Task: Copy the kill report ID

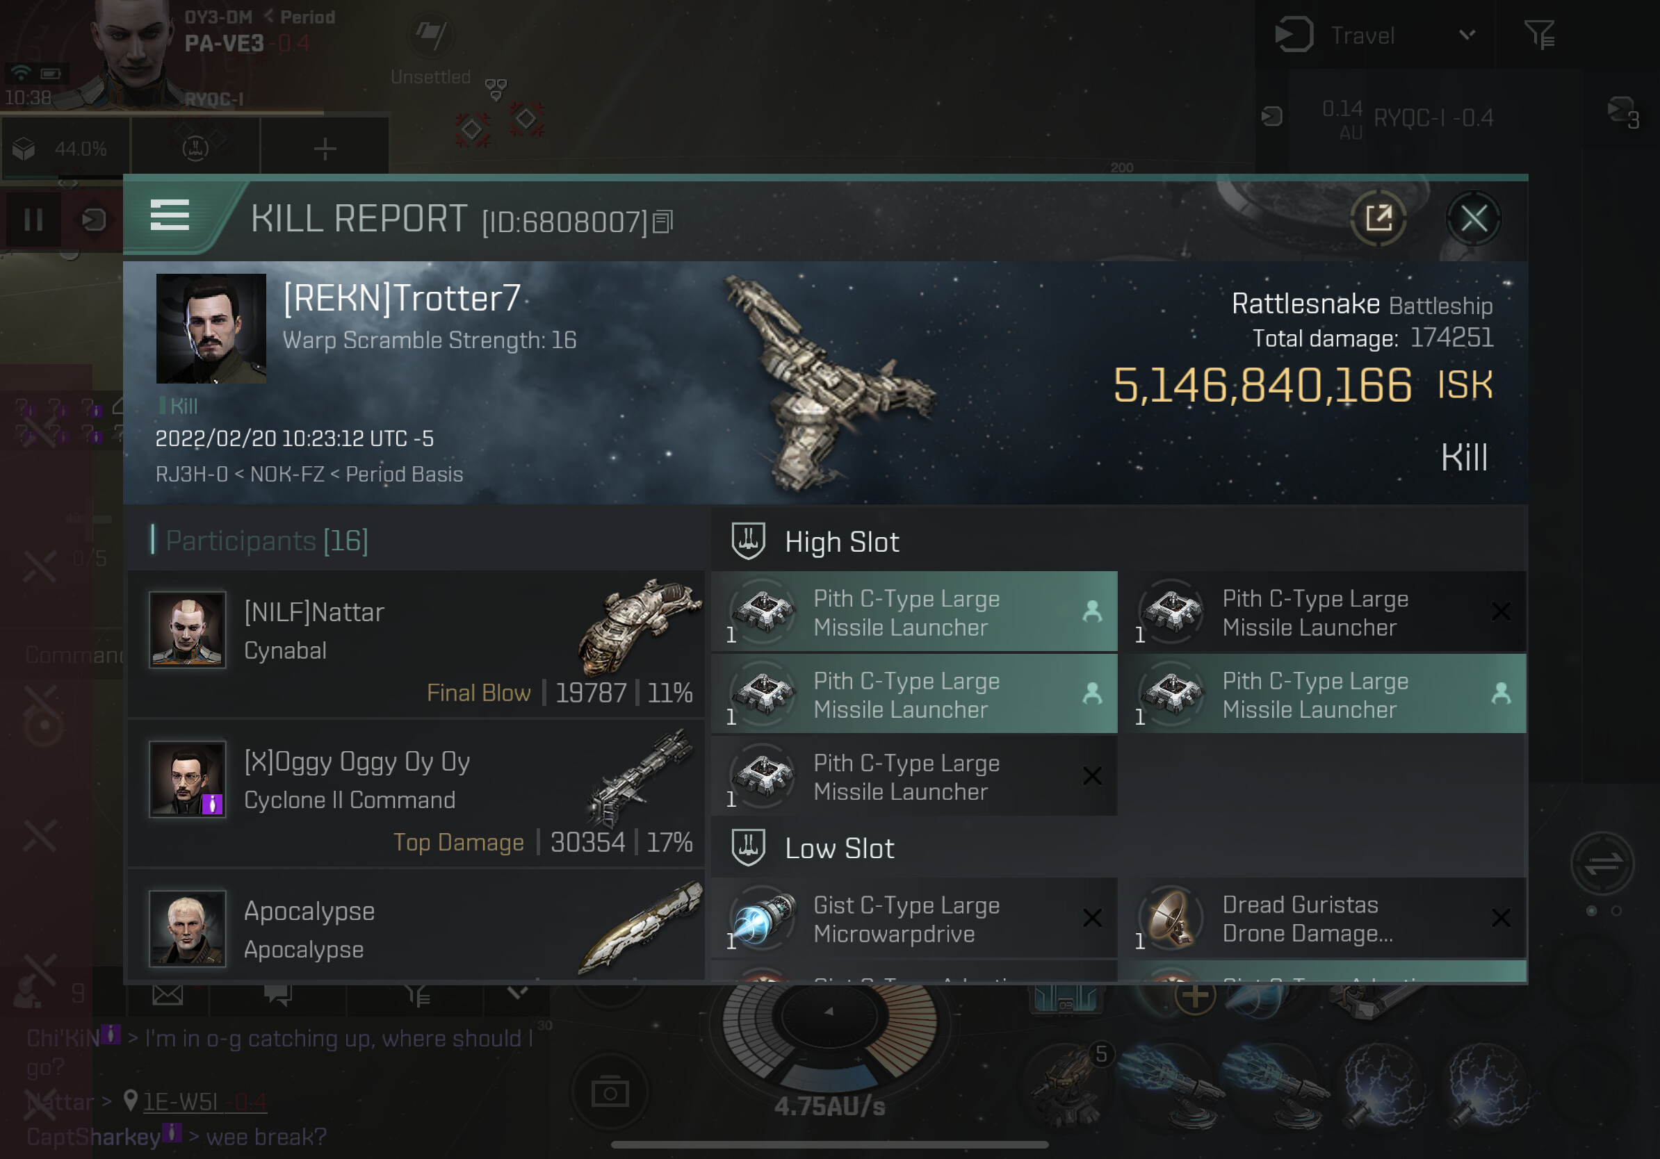Action: click(x=662, y=222)
